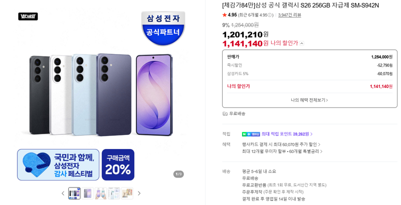The width and height of the screenshot is (401, 205).
Task: Collapse the 나의 할인가 details chevron
Action: (x=302, y=43)
